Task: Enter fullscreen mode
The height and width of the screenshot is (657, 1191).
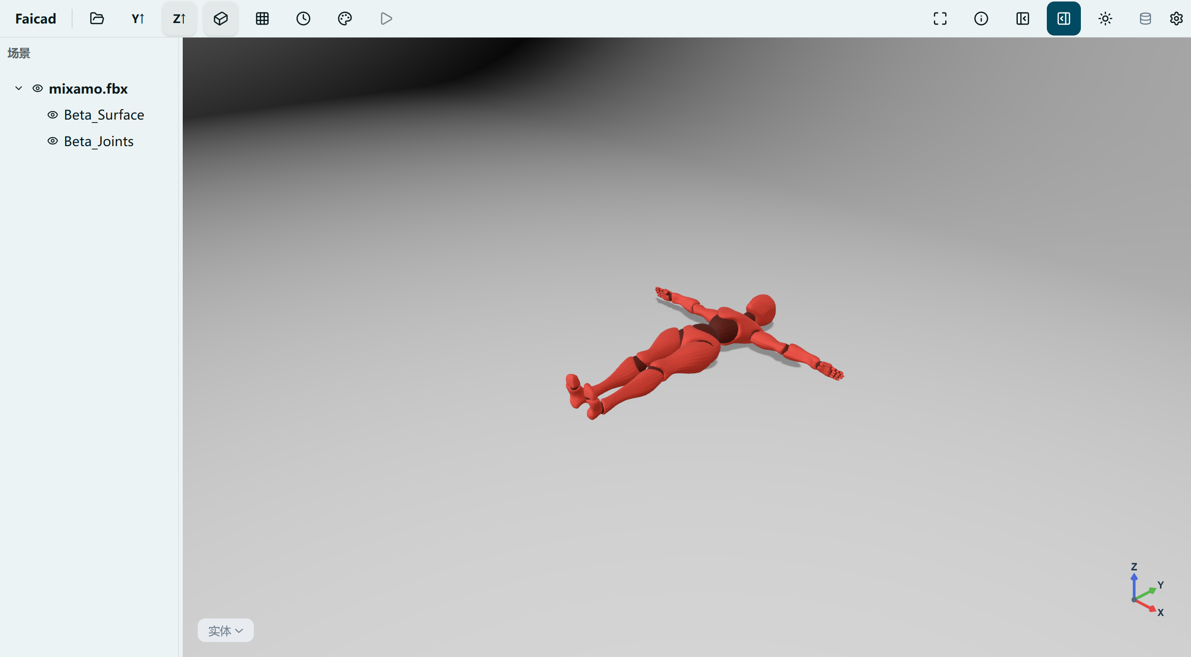Action: tap(940, 19)
